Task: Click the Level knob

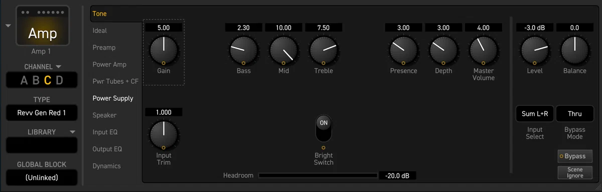Action: click(x=535, y=50)
